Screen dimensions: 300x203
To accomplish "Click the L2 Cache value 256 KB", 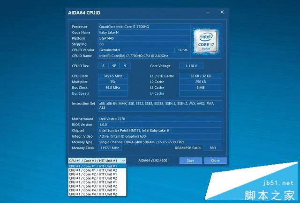I will [x=201, y=82].
